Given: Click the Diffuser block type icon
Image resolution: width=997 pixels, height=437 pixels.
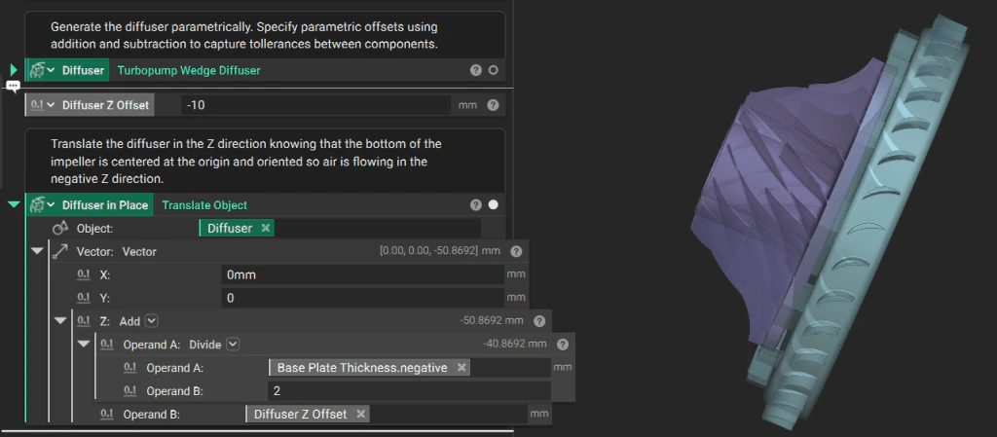Looking at the screenshot, I should point(37,70).
